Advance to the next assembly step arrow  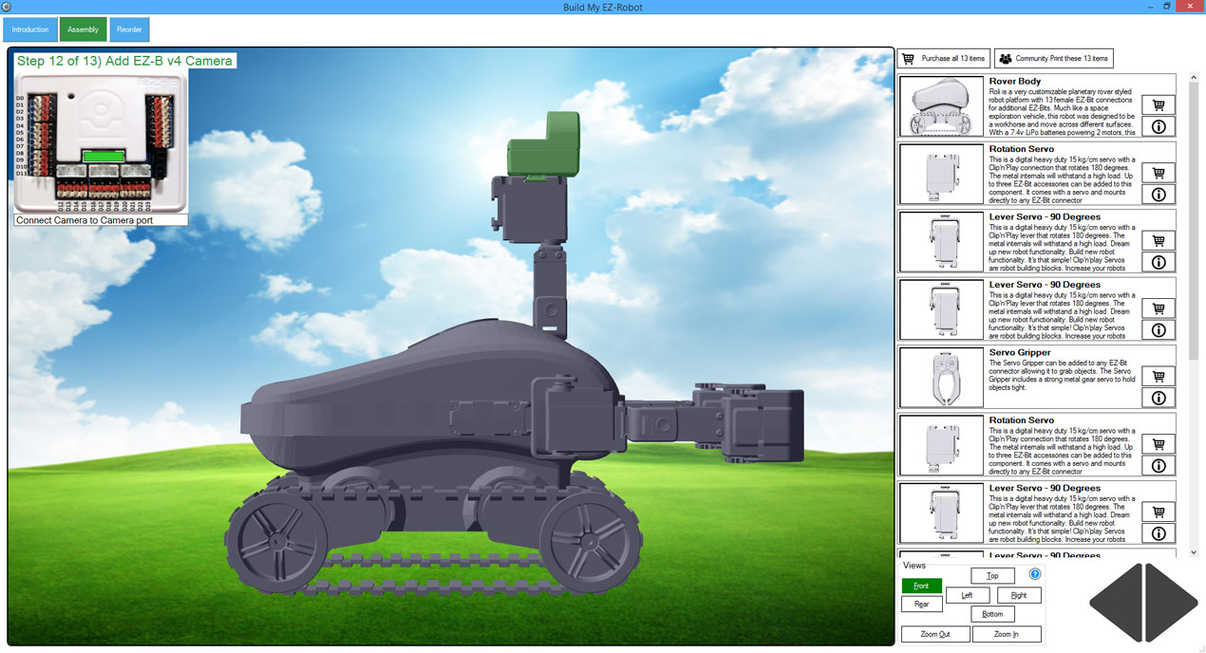[x=1172, y=603]
